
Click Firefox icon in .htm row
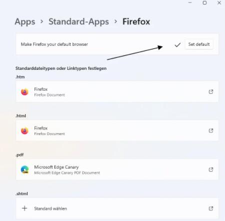click(x=24, y=92)
